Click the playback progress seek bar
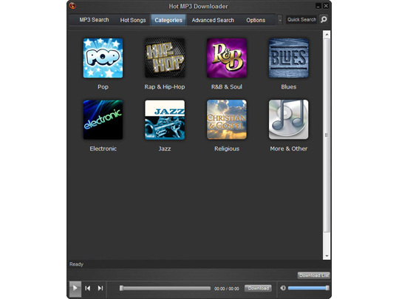Image resolution: width=399 pixels, height=299 pixels. click(166, 289)
